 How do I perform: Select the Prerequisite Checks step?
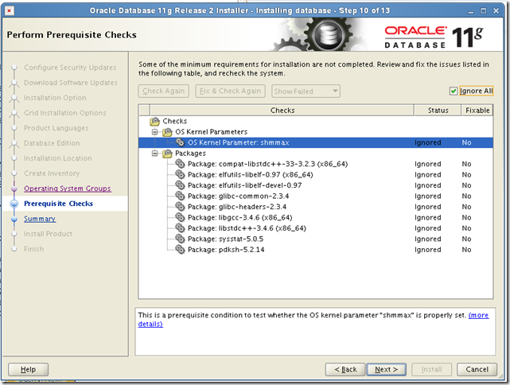pos(59,204)
